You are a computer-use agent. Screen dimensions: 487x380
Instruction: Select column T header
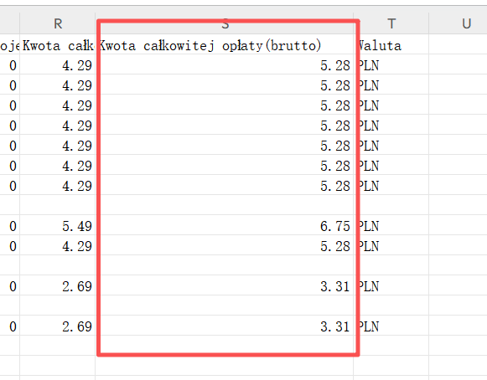[391, 23]
